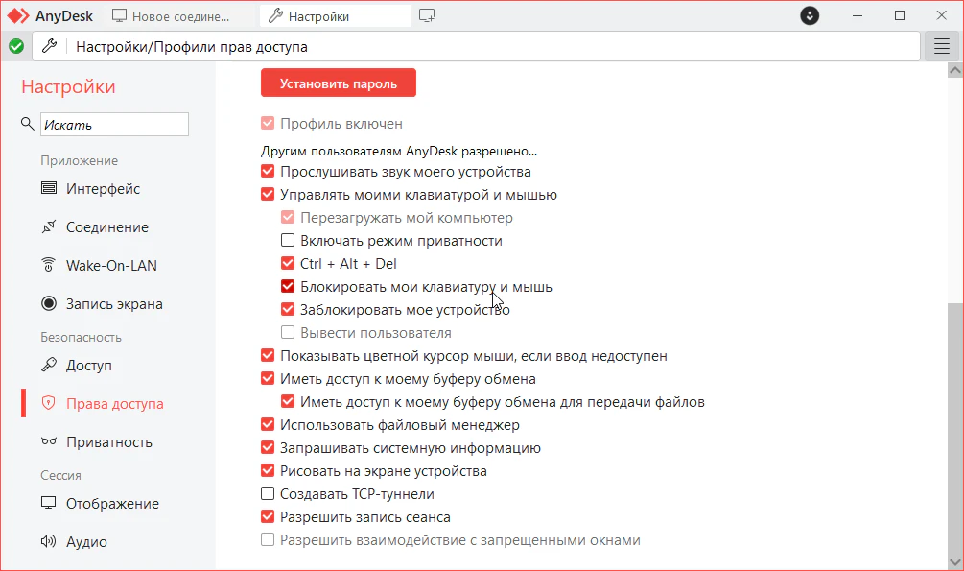Enable the 'Создавать TCP-туннели' checkbox
This screenshot has width=964, height=571.
coord(268,494)
